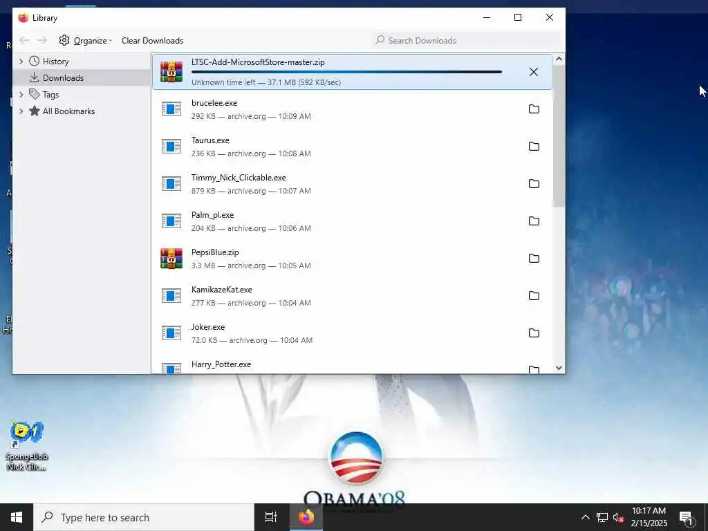Show KamikazeKat.exe in folder
The width and height of the screenshot is (708, 531).
[534, 296]
